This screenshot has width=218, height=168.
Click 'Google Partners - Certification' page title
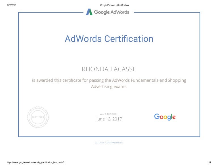tap(114, 5)
